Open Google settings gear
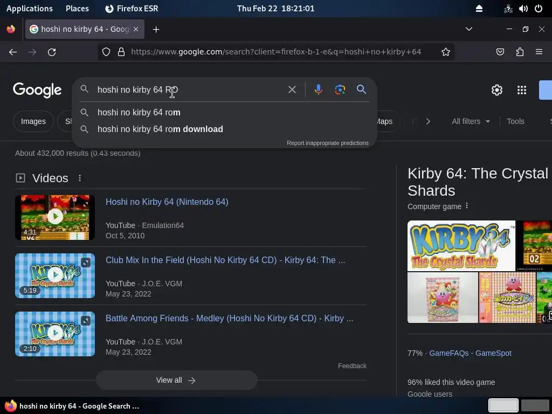Image resolution: width=552 pixels, height=414 pixels. [x=496, y=90]
